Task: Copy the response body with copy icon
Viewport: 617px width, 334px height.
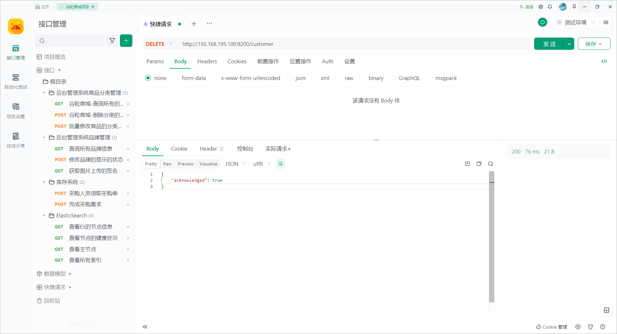Action: [479, 164]
